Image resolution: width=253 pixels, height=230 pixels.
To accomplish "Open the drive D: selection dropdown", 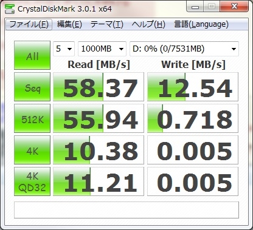I will click(184, 49).
